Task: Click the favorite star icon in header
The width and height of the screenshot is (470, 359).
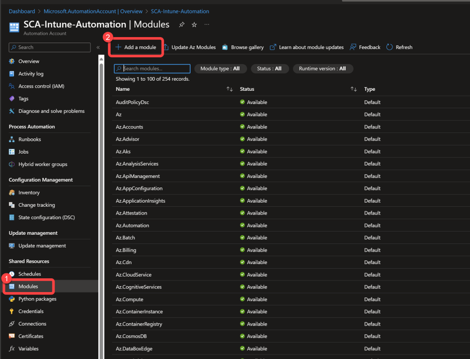Action: tap(194, 25)
